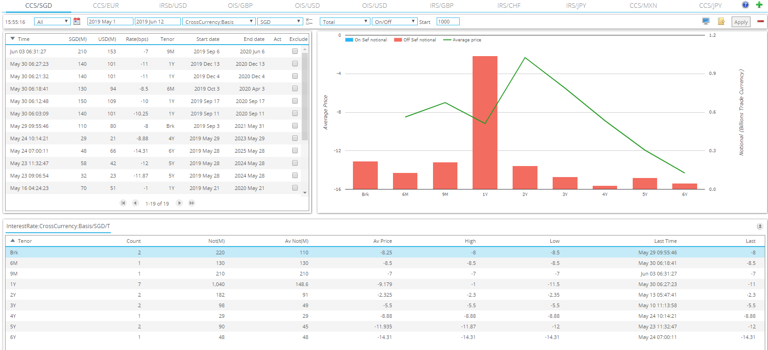Tick Exclude checkbox for May 24 07:00:11 trade
Screen dimensions: 768x350
(x=295, y=151)
